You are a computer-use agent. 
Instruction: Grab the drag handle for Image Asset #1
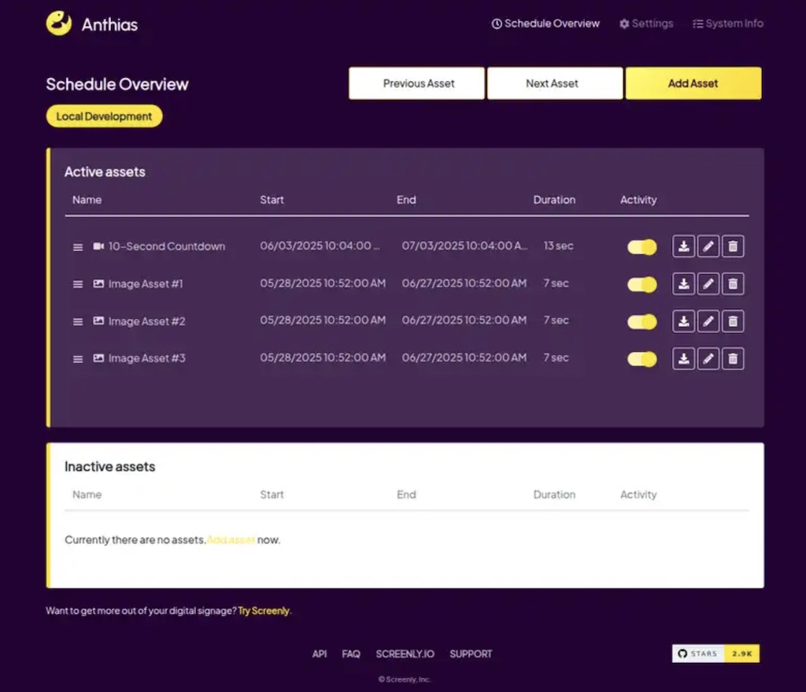(x=78, y=284)
